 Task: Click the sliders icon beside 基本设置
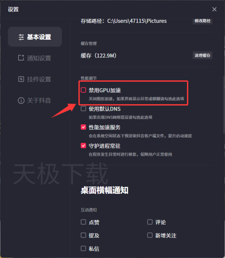(x=21, y=37)
